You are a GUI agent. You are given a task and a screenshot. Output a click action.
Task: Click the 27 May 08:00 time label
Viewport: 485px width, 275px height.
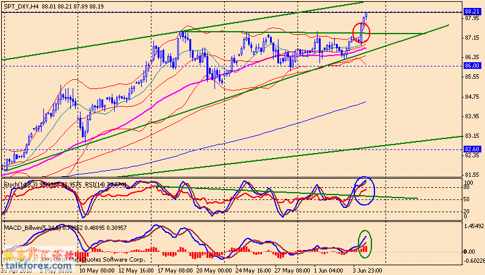[293, 271]
